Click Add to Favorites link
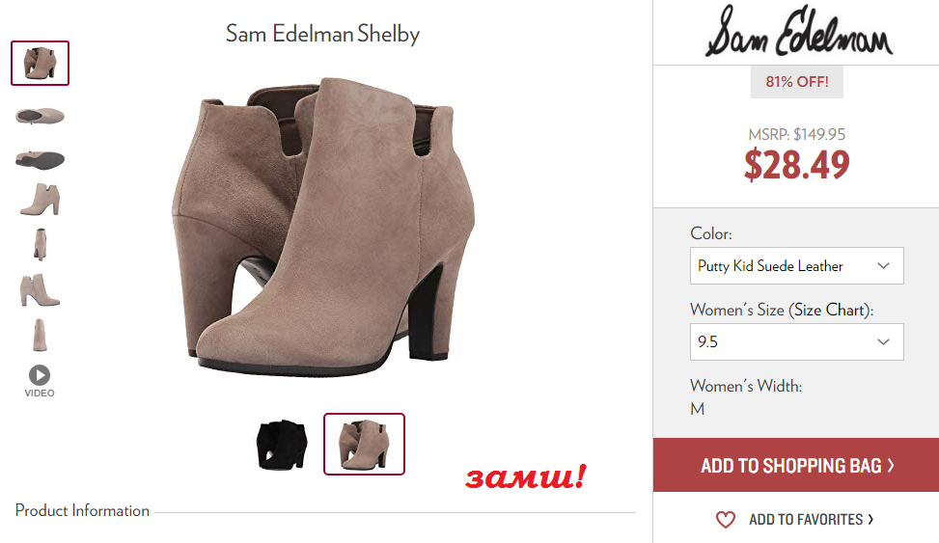939x543 pixels. 811,520
